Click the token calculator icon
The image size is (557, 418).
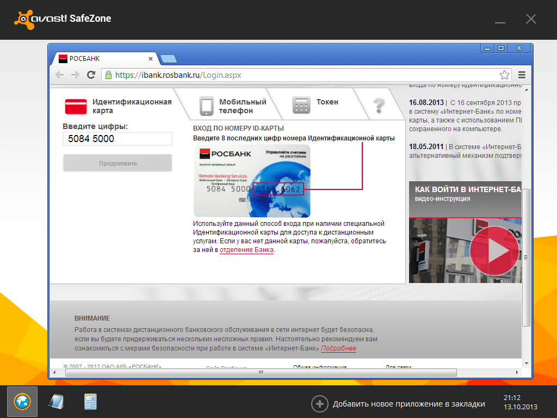pyautogui.click(x=301, y=106)
